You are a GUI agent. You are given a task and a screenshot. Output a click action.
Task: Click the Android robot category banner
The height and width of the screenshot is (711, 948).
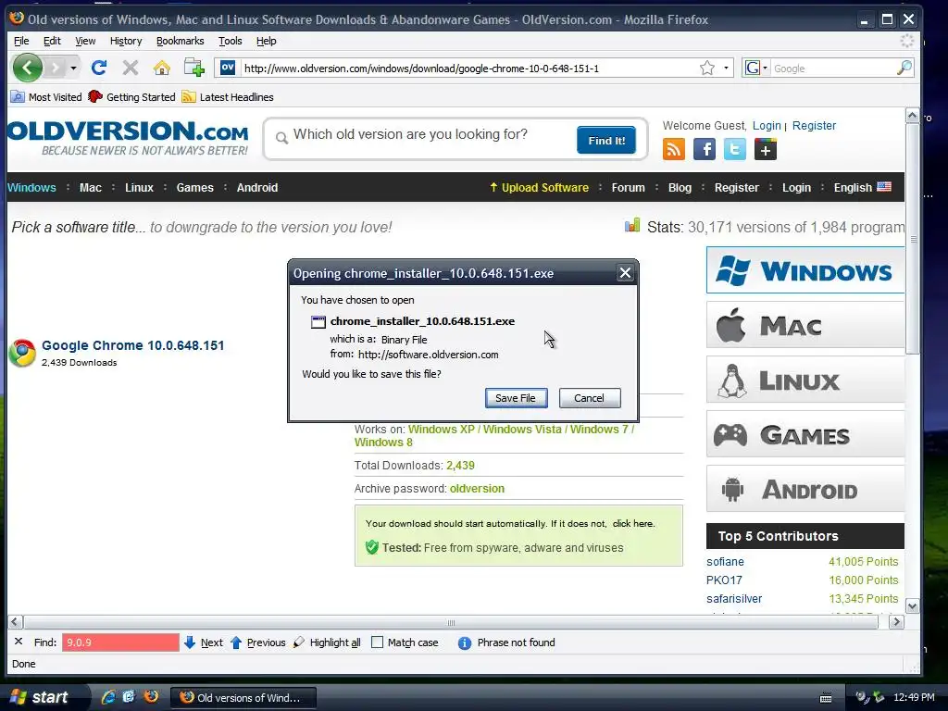click(x=805, y=489)
